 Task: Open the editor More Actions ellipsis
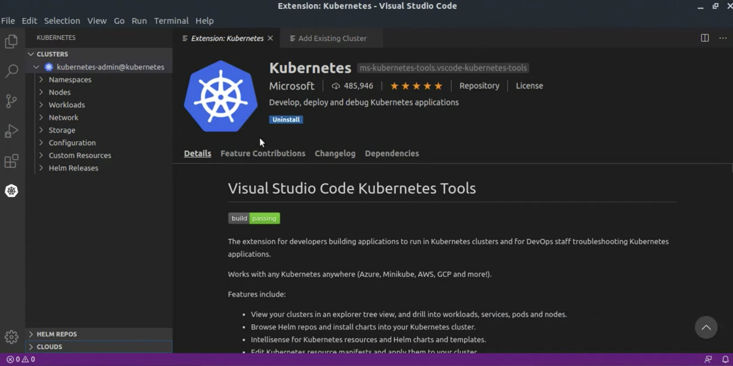point(723,38)
